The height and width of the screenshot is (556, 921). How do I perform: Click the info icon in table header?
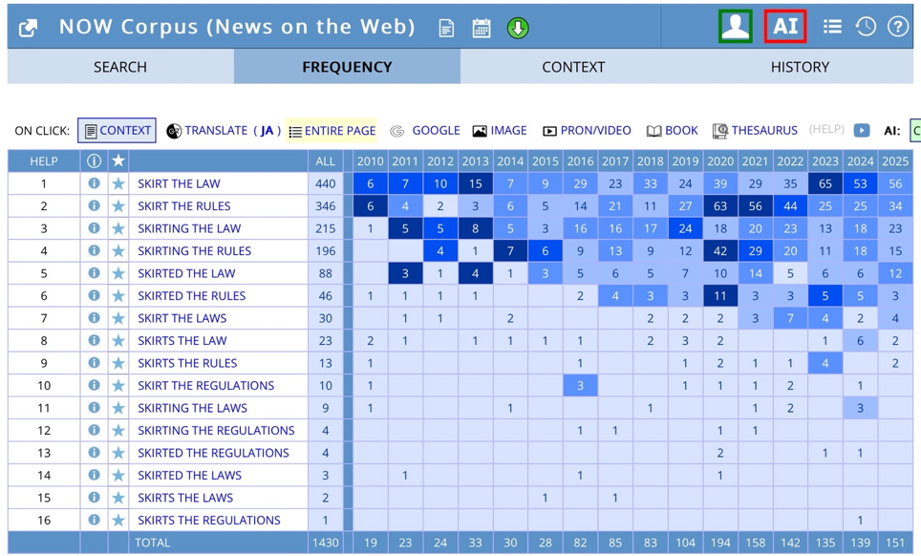[94, 160]
